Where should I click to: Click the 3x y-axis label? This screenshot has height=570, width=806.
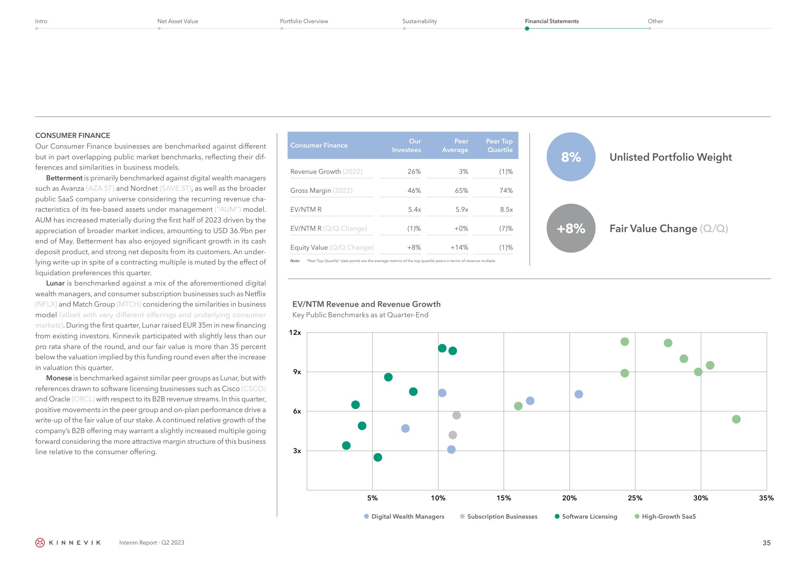pos(297,451)
